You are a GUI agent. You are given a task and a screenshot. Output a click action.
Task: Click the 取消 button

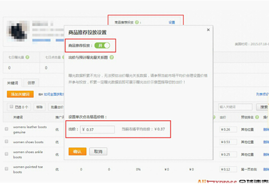(98, 151)
